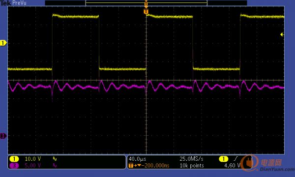295x177 pixels.
Task: Select the orange trigger position T marker
Action: (146, 12)
